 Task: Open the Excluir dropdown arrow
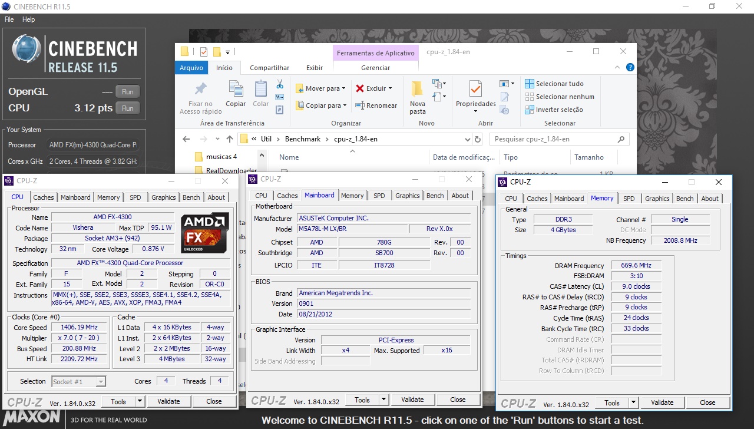pyautogui.click(x=390, y=88)
